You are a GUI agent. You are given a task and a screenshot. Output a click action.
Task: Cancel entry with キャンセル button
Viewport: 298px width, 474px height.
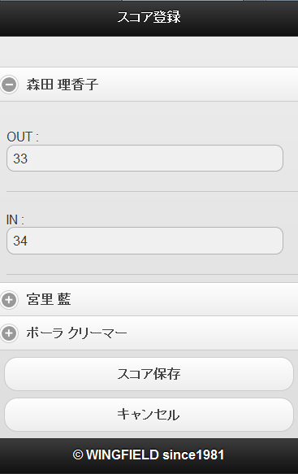tap(149, 415)
